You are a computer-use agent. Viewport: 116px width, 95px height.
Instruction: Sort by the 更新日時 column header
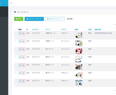tap(98, 29)
